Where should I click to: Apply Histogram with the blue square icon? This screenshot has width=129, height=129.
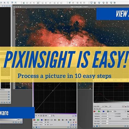click(97, 126)
